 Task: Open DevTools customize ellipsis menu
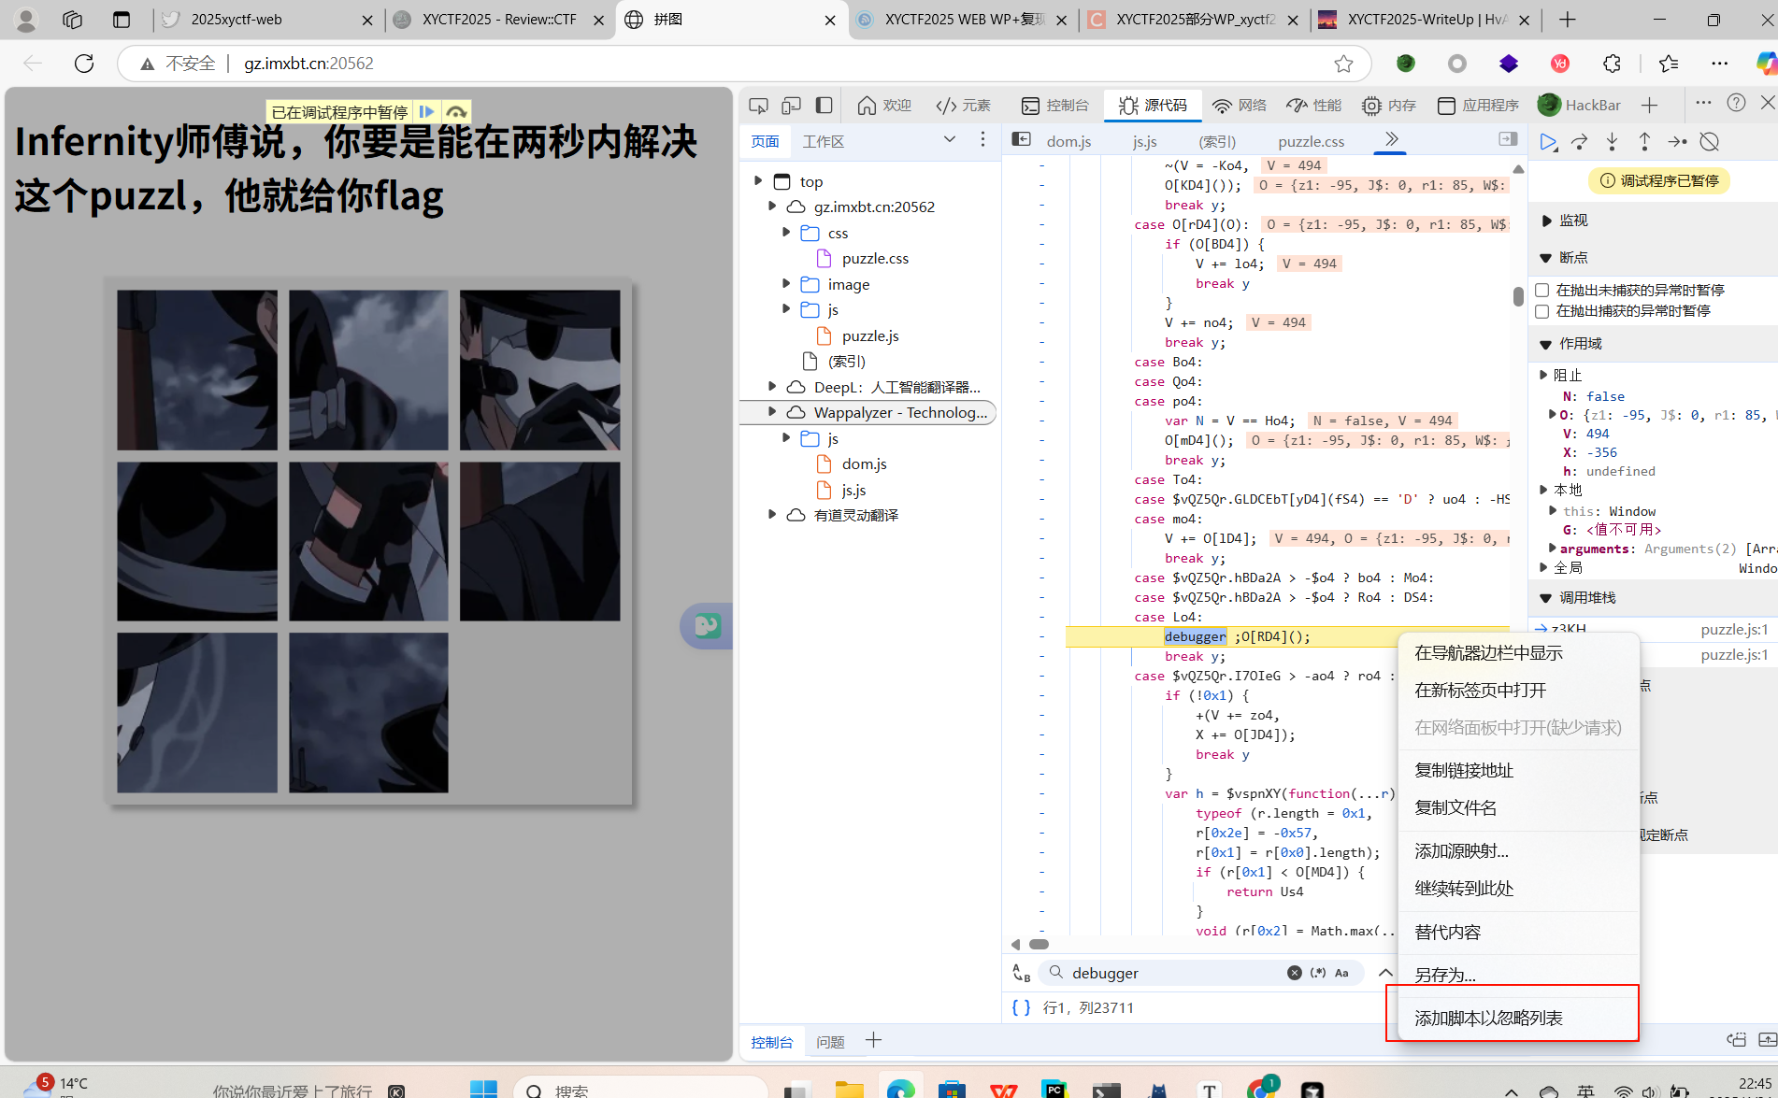point(1703,103)
